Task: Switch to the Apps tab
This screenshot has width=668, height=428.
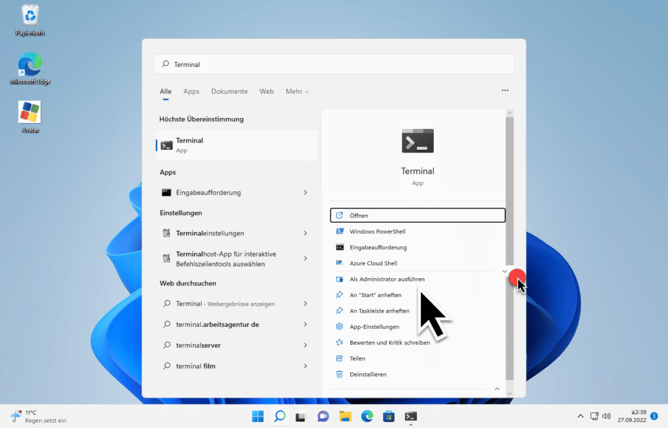Action: coord(191,91)
